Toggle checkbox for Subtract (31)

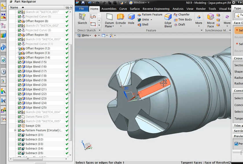(x=19, y=135)
